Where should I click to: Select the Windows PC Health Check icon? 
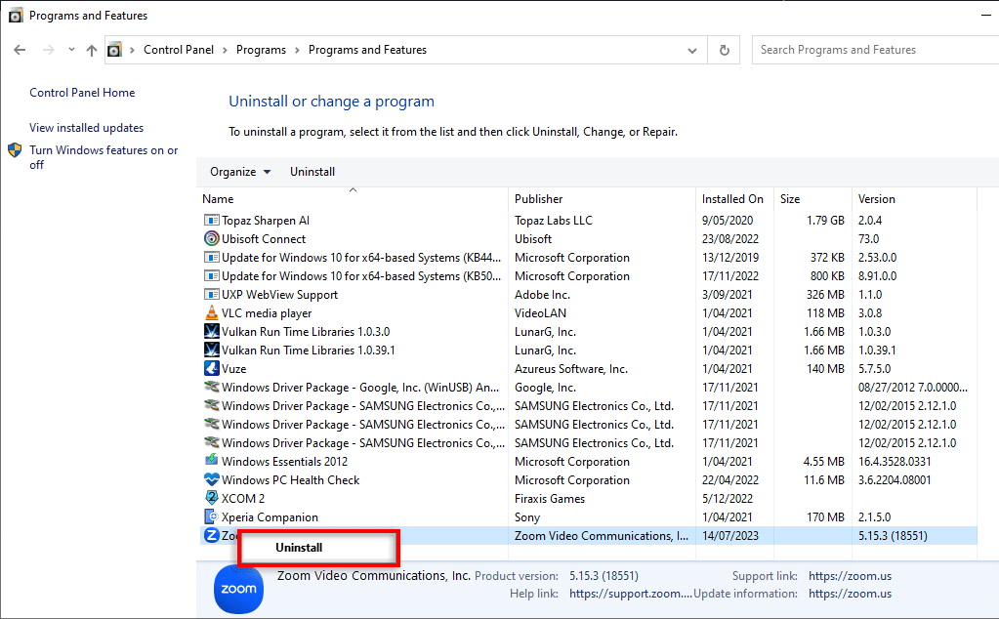pyautogui.click(x=212, y=480)
